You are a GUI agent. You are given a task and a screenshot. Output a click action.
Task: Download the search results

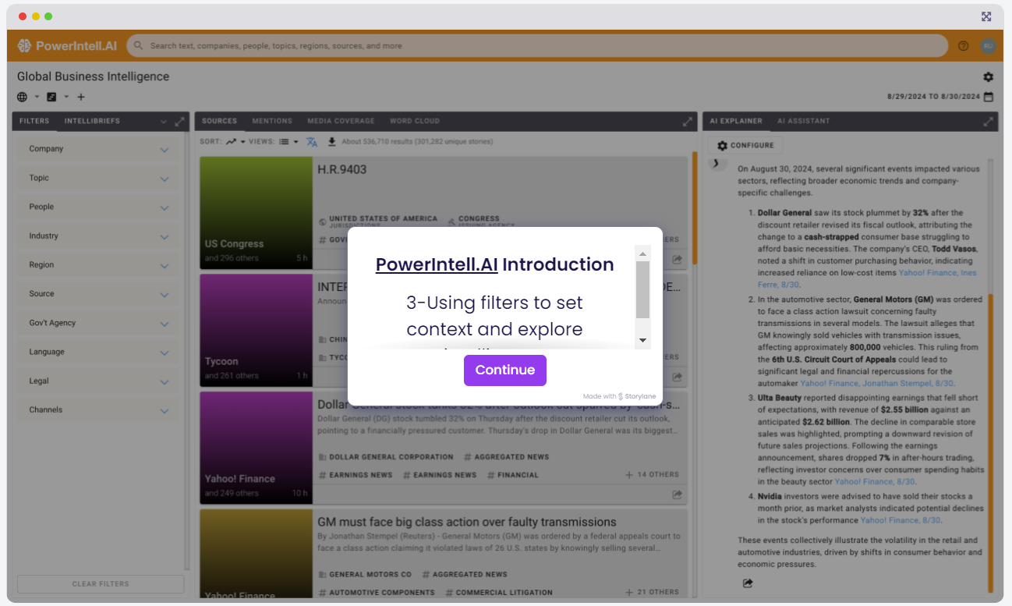(331, 142)
